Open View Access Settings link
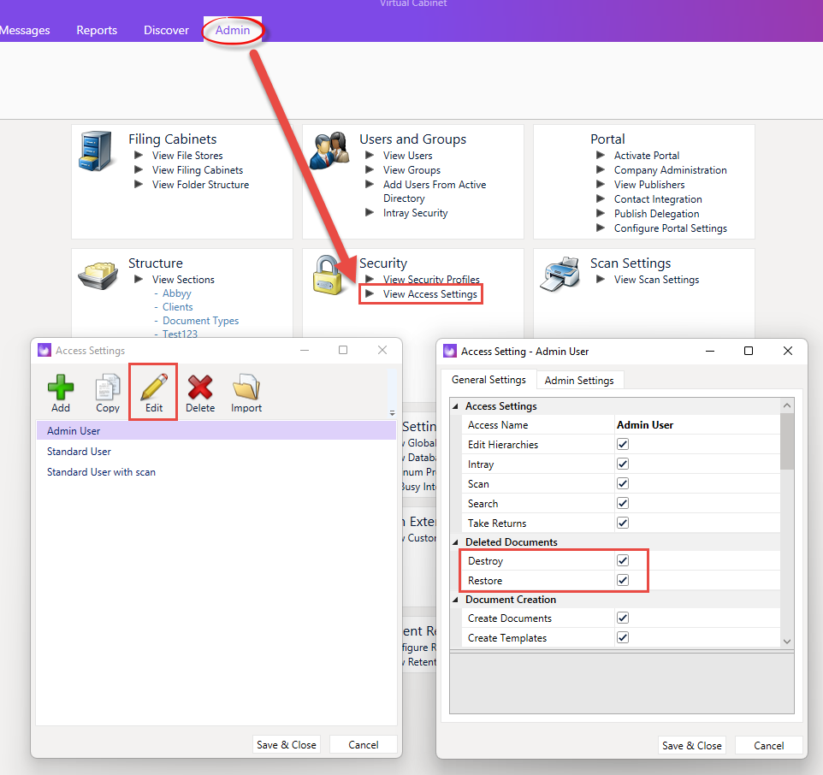The image size is (823, 775). click(429, 294)
